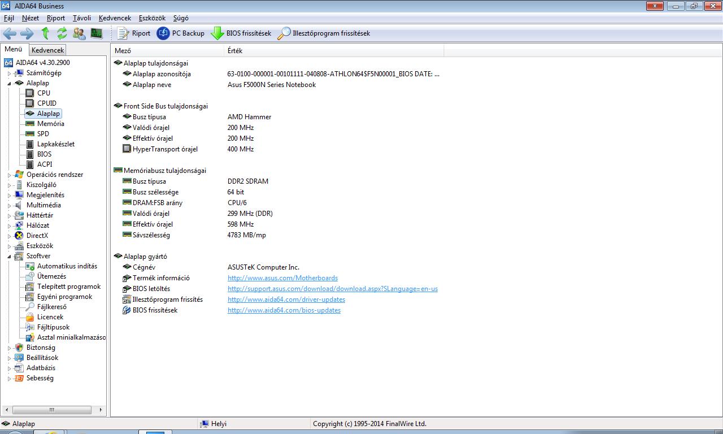Expand the Operációs rendszer node
The height and width of the screenshot is (434, 723).
coord(9,175)
